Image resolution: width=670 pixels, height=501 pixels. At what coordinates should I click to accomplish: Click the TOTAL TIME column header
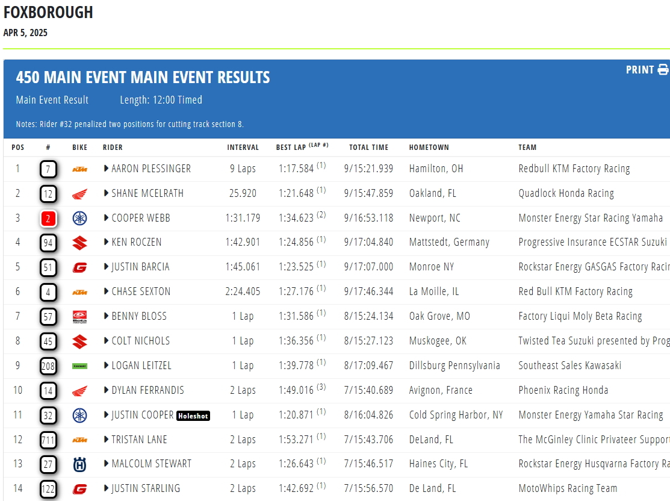point(368,147)
